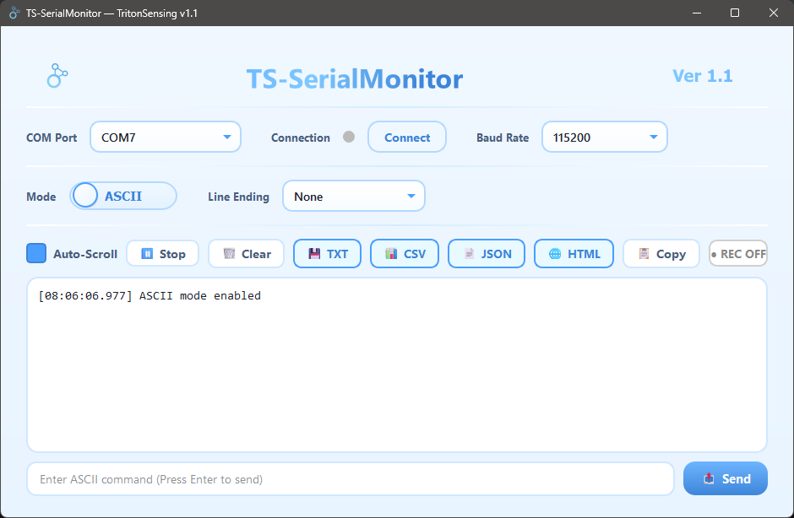Stop the serial output stream

[x=162, y=253]
